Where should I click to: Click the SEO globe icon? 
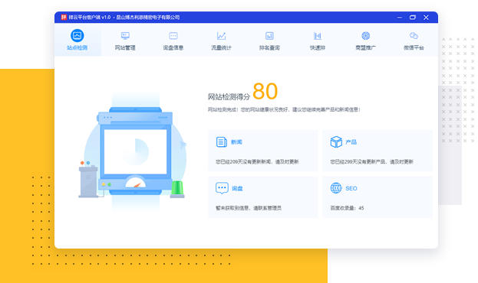(x=336, y=188)
